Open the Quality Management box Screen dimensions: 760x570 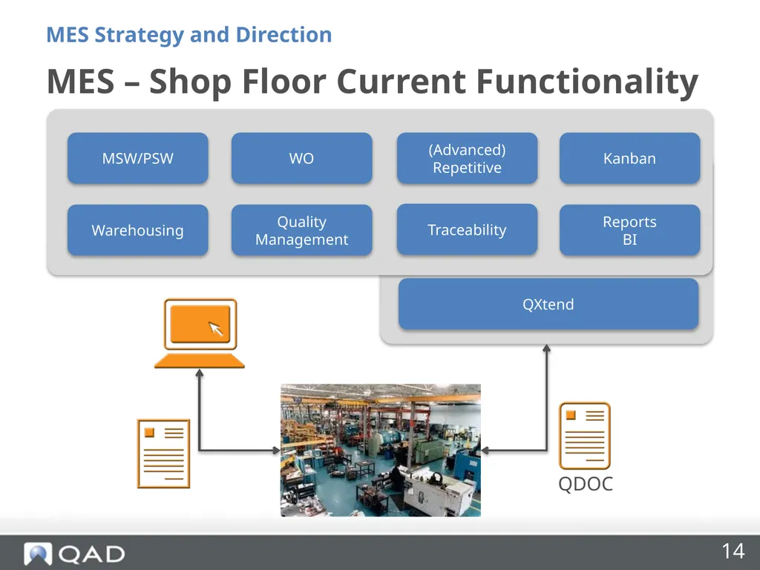click(301, 230)
